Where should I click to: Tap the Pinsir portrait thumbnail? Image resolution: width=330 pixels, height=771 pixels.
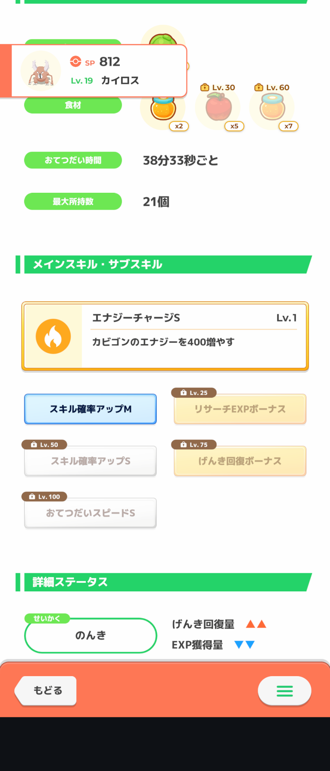click(x=40, y=71)
